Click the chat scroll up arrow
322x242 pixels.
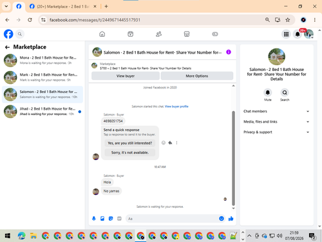[x=233, y=86]
